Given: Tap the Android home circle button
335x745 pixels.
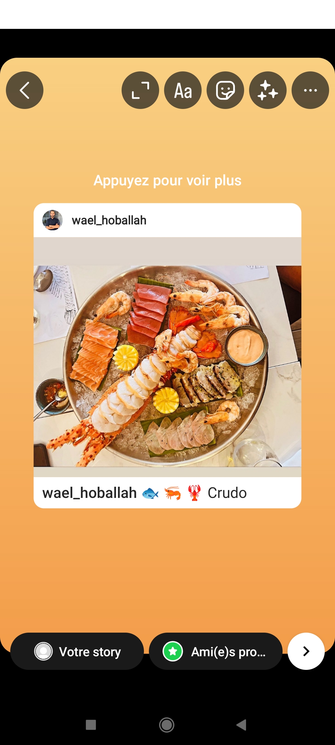Looking at the screenshot, I should 167,725.
